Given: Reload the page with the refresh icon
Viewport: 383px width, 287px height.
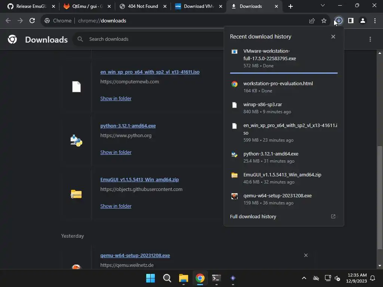Looking at the screenshot, I should (x=32, y=21).
